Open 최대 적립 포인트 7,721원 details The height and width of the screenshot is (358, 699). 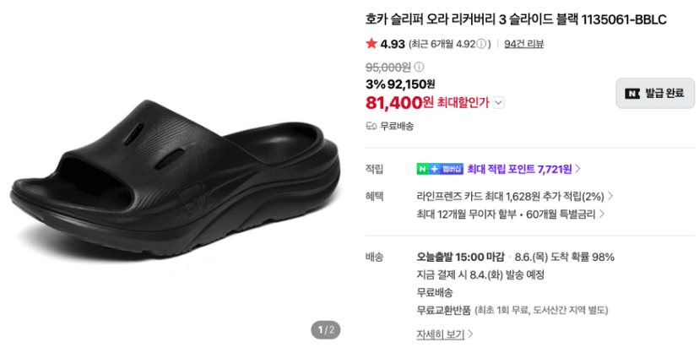coord(523,169)
